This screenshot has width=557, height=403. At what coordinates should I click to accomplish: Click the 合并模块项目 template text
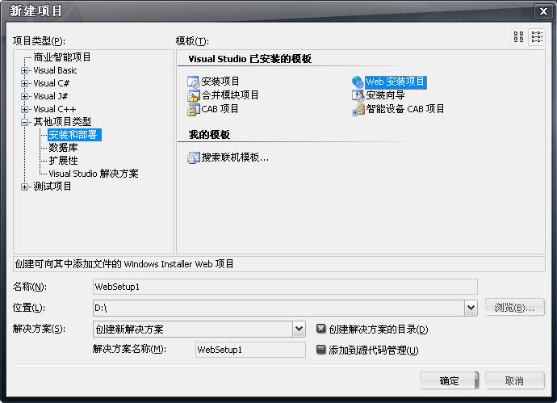(x=230, y=95)
